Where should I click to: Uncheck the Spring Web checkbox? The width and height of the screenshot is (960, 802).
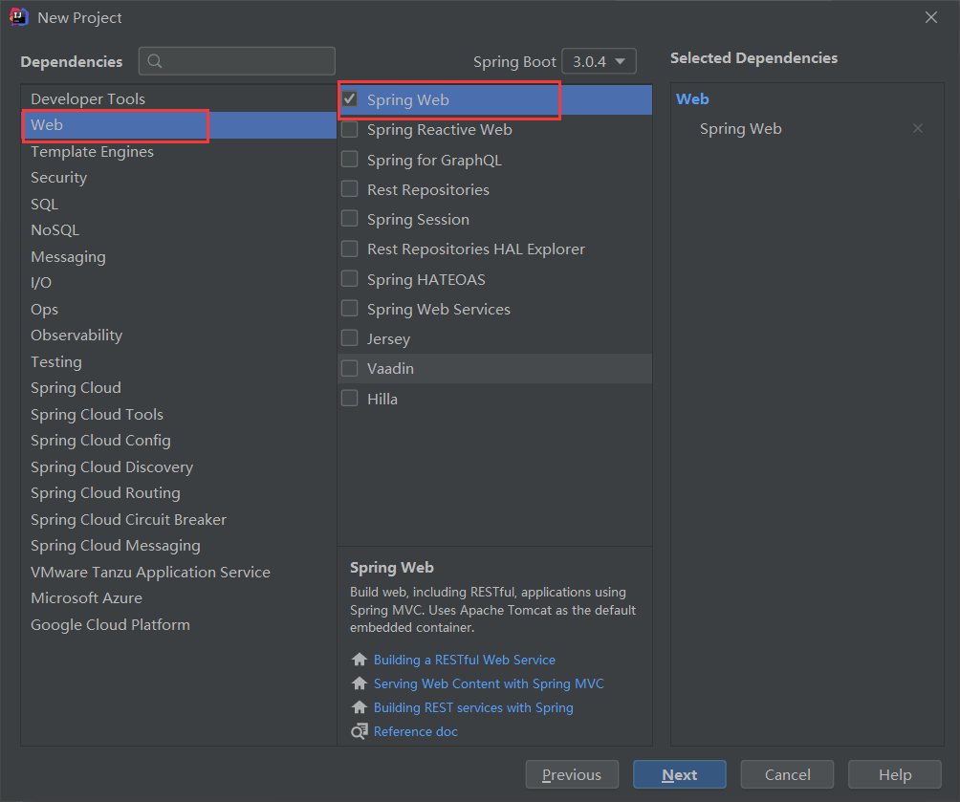coord(350,99)
